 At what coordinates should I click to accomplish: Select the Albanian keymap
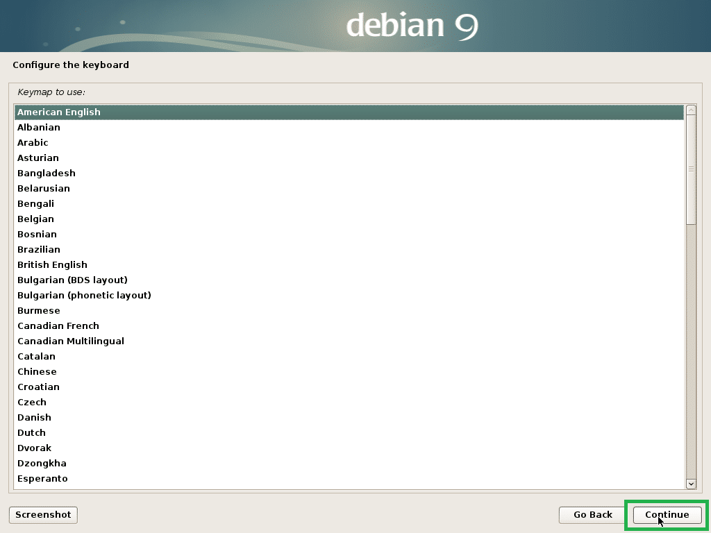(x=349, y=128)
